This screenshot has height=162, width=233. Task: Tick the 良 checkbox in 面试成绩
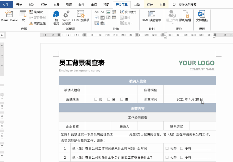coord(109,99)
